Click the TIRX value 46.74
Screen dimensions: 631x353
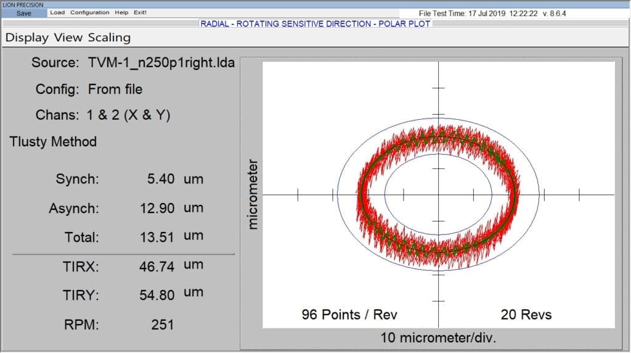[x=157, y=267]
